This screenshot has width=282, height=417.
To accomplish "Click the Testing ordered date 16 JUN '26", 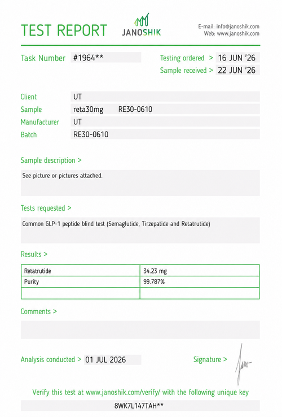I will (x=237, y=58).
